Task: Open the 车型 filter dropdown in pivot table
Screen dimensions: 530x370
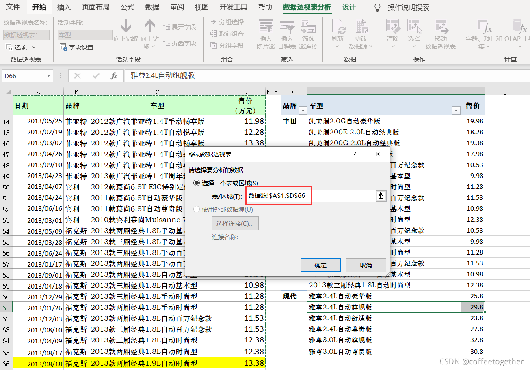Action: tap(456, 111)
